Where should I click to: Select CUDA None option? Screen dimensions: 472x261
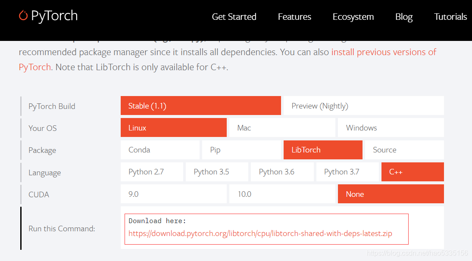pyautogui.click(x=391, y=194)
